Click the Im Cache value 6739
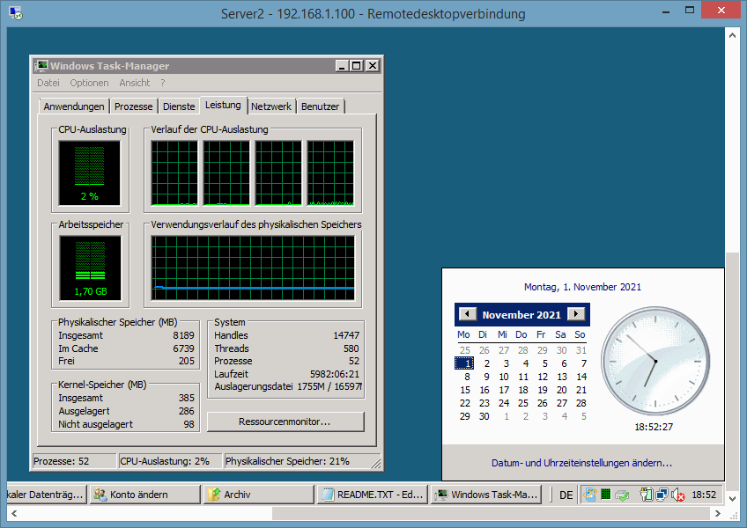 [183, 348]
